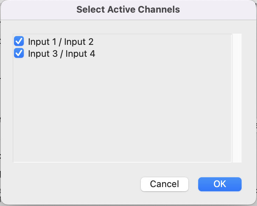Dismiss the dialog using Cancel
257x206 pixels.
pyautogui.click(x=165, y=184)
